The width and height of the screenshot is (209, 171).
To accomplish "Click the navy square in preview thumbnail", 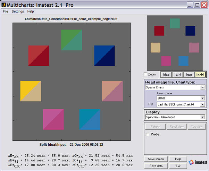I will [190, 31].
